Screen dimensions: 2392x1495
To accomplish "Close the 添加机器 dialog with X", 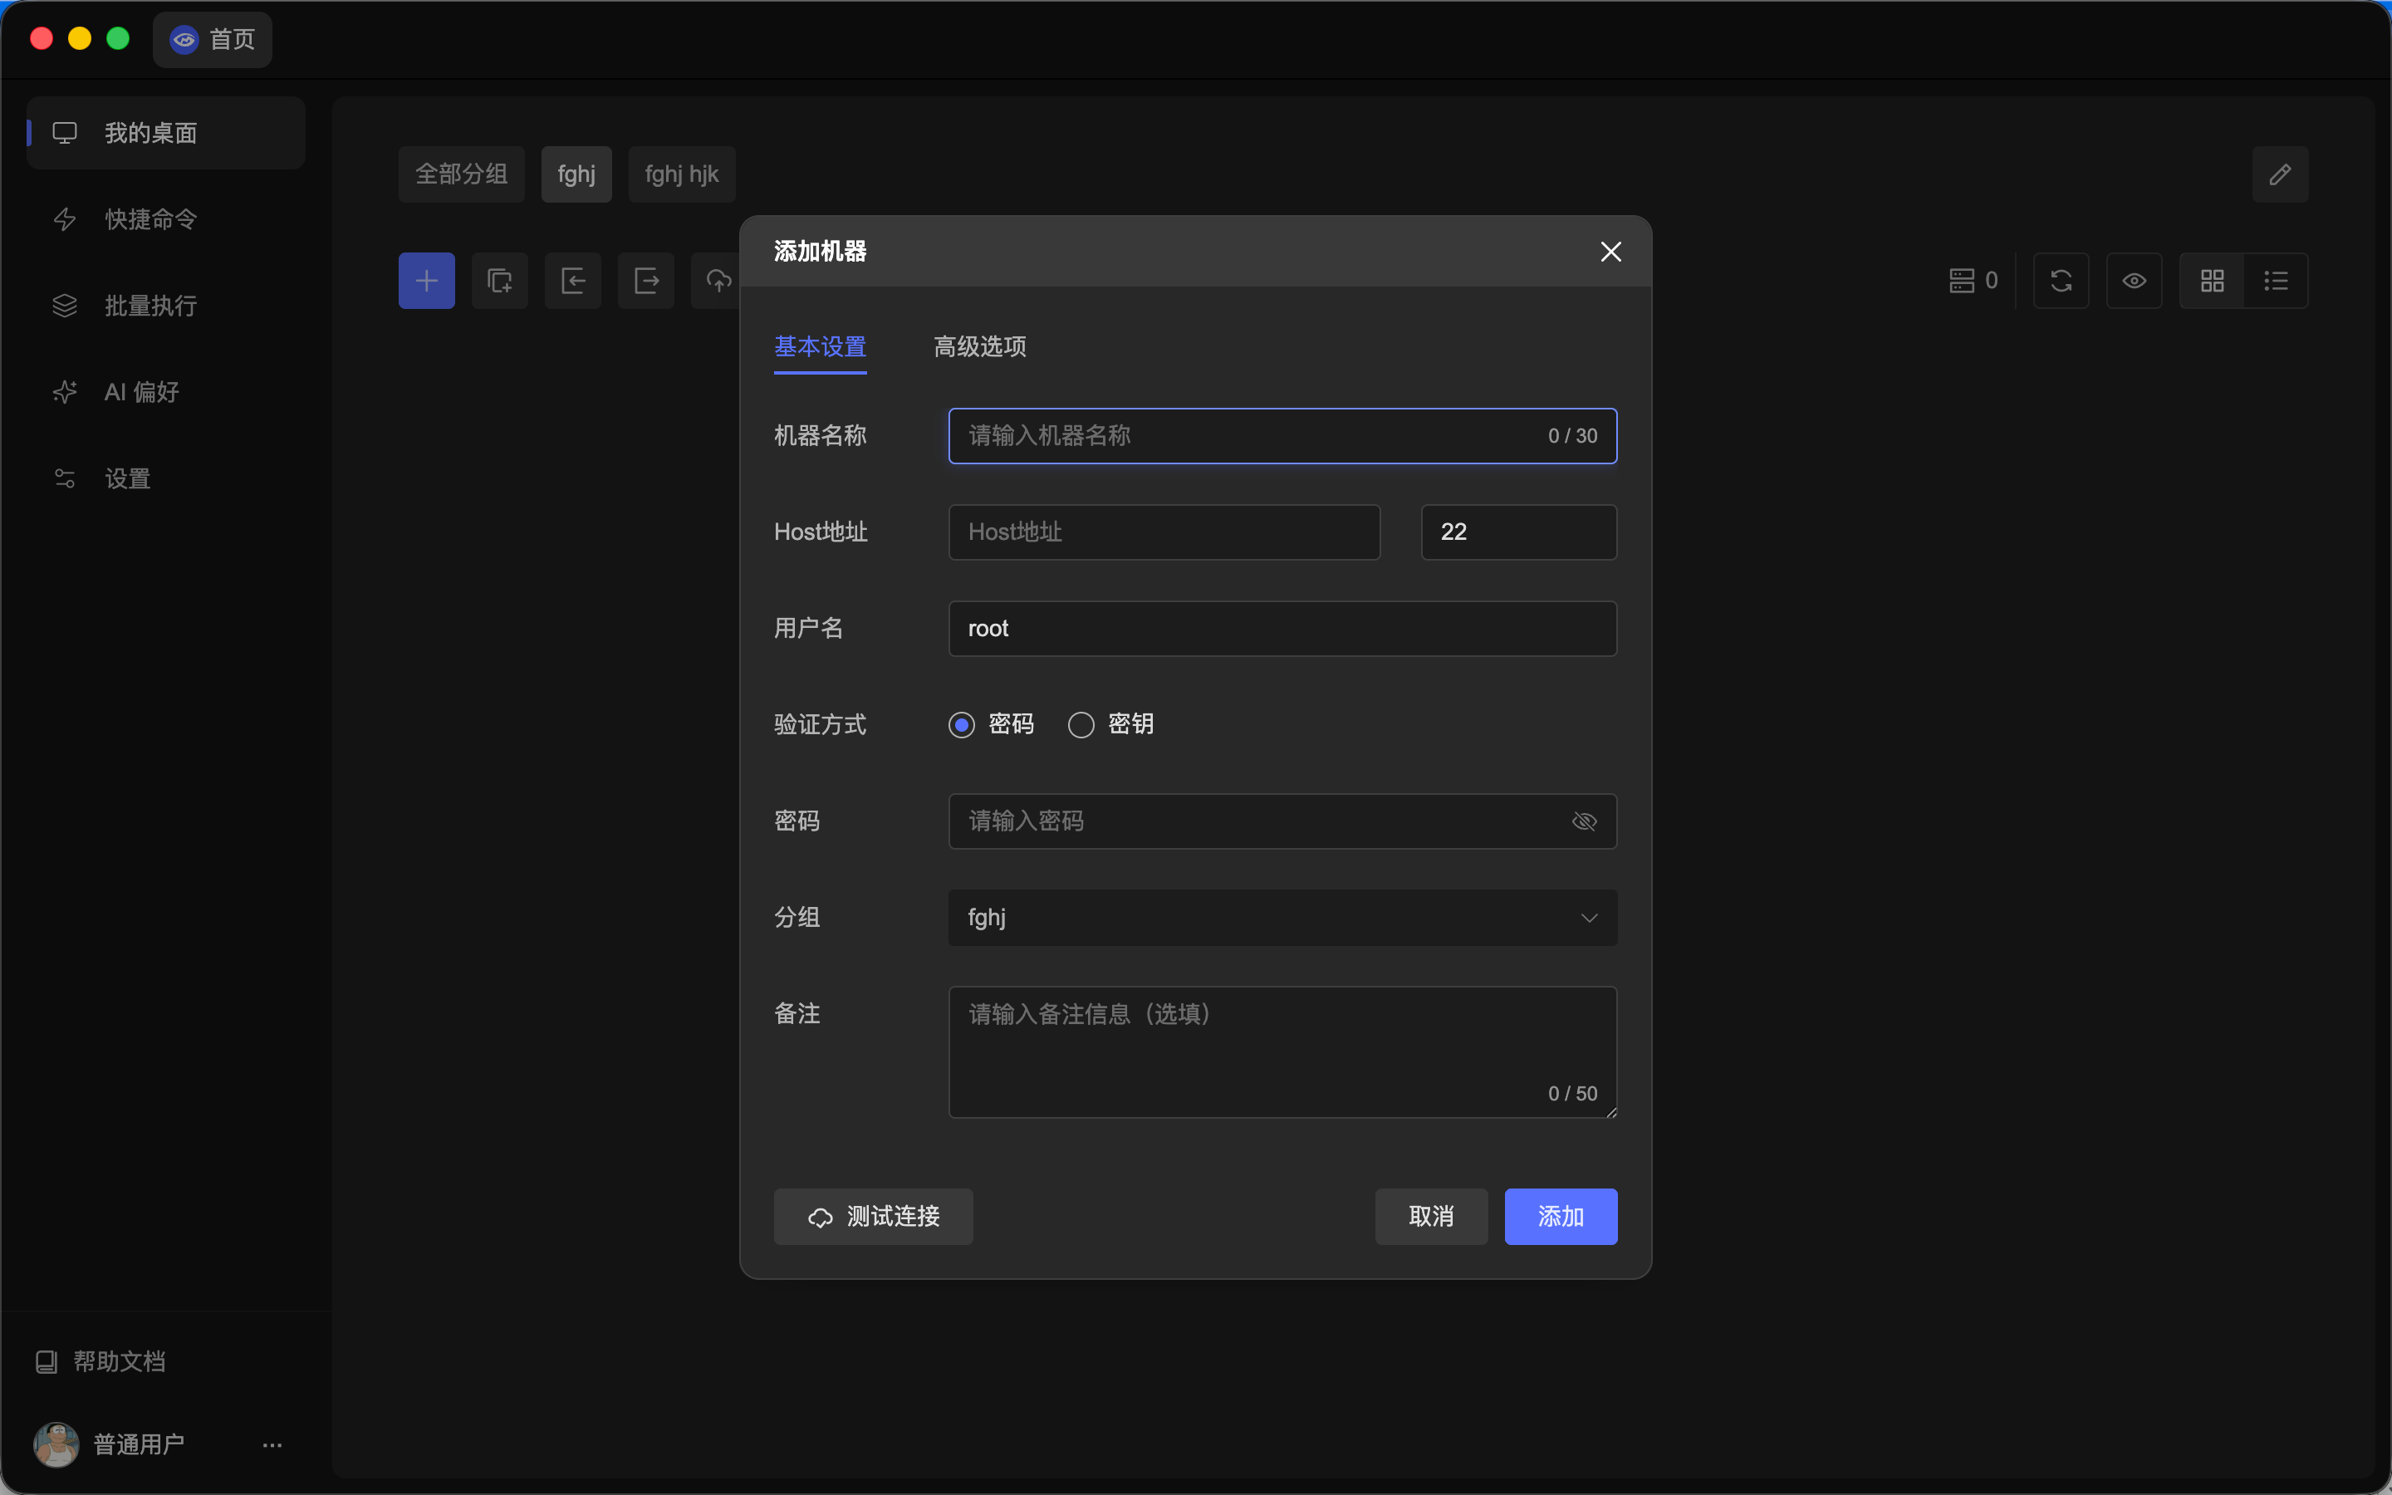I will click(1611, 252).
